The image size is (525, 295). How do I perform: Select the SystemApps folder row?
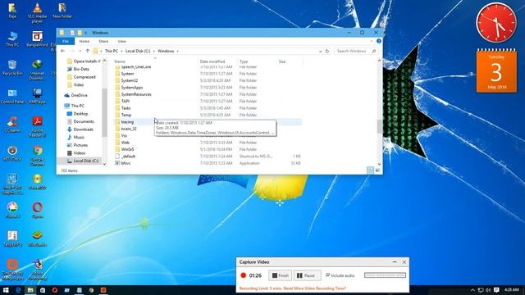click(x=208, y=88)
